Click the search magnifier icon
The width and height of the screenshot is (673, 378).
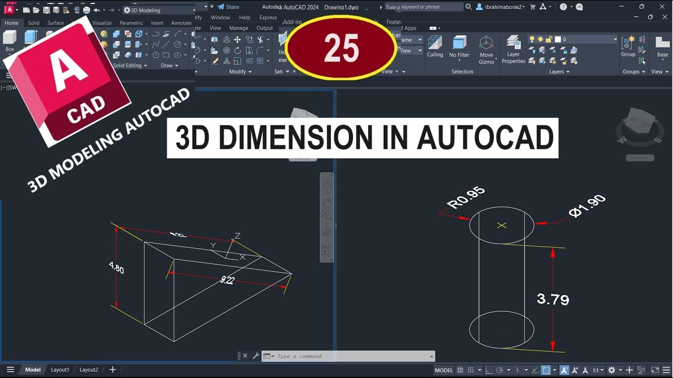click(468, 7)
